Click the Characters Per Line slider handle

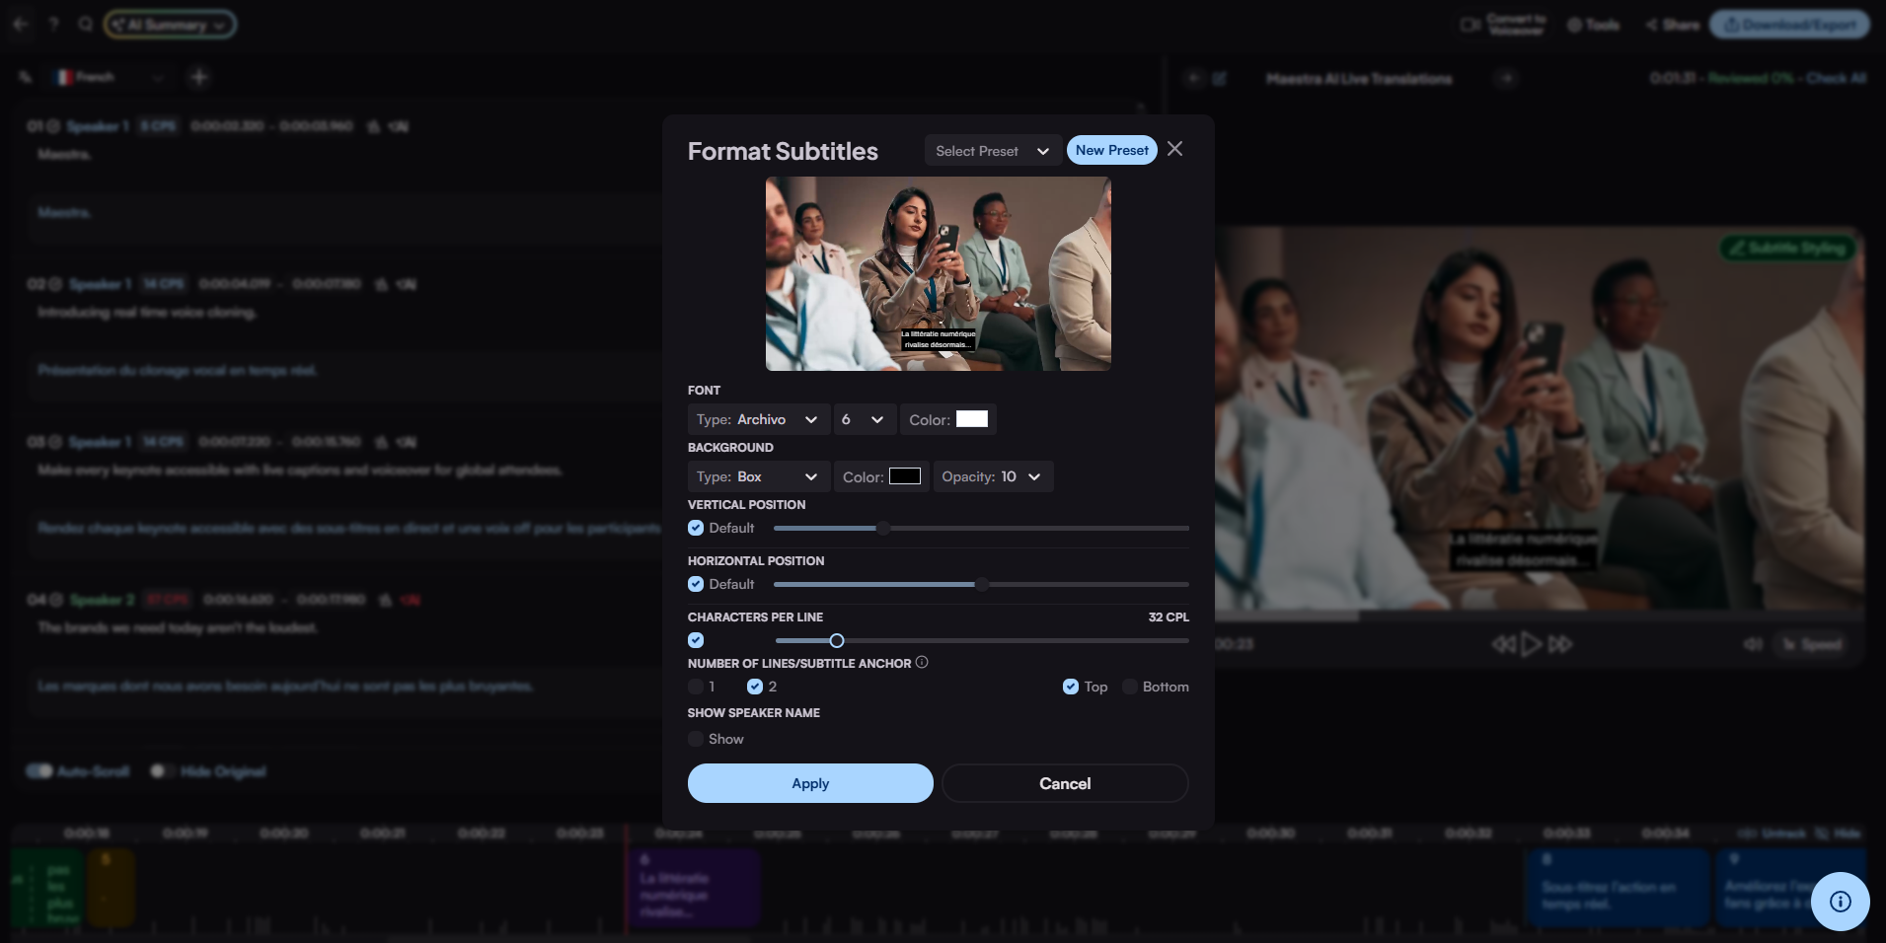[837, 640]
